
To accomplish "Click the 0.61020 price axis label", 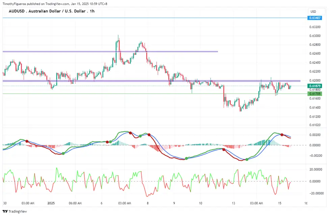I will point(315,125).
